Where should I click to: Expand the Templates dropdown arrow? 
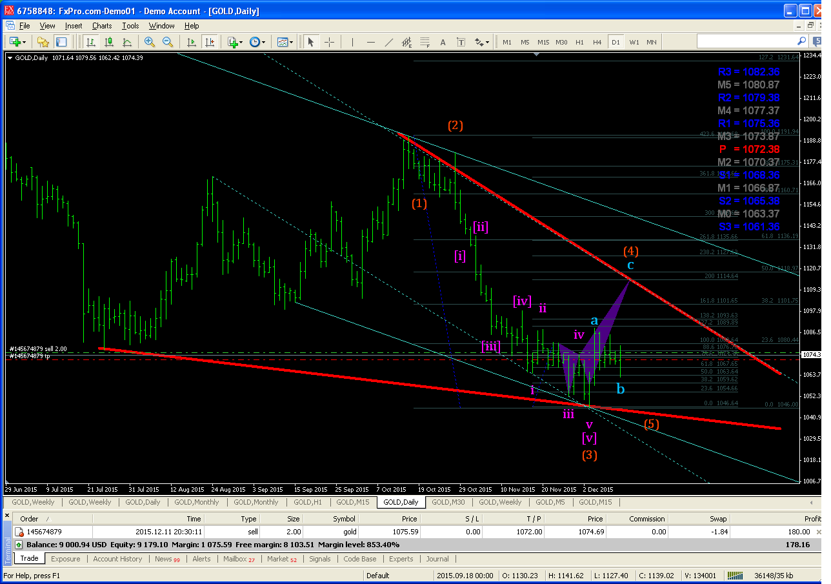(291, 42)
